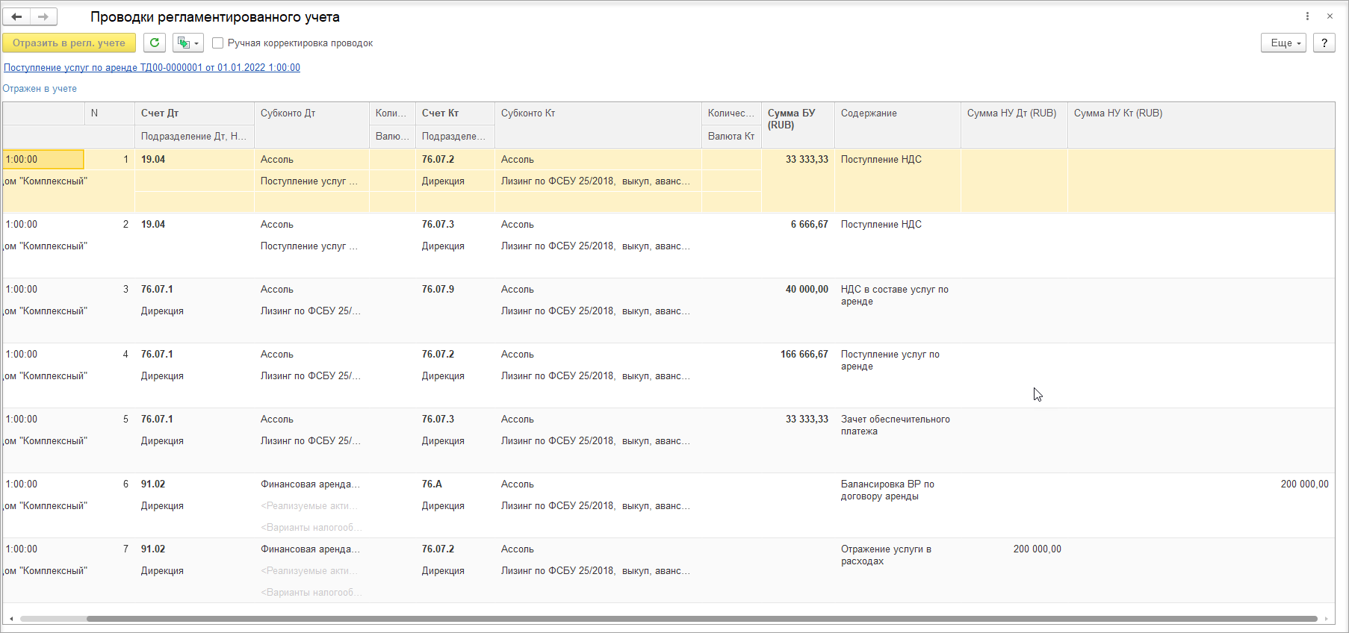Click the Подразделение Дт subheader
This screenshot has height=633, width=1349.
pos(193,136)
